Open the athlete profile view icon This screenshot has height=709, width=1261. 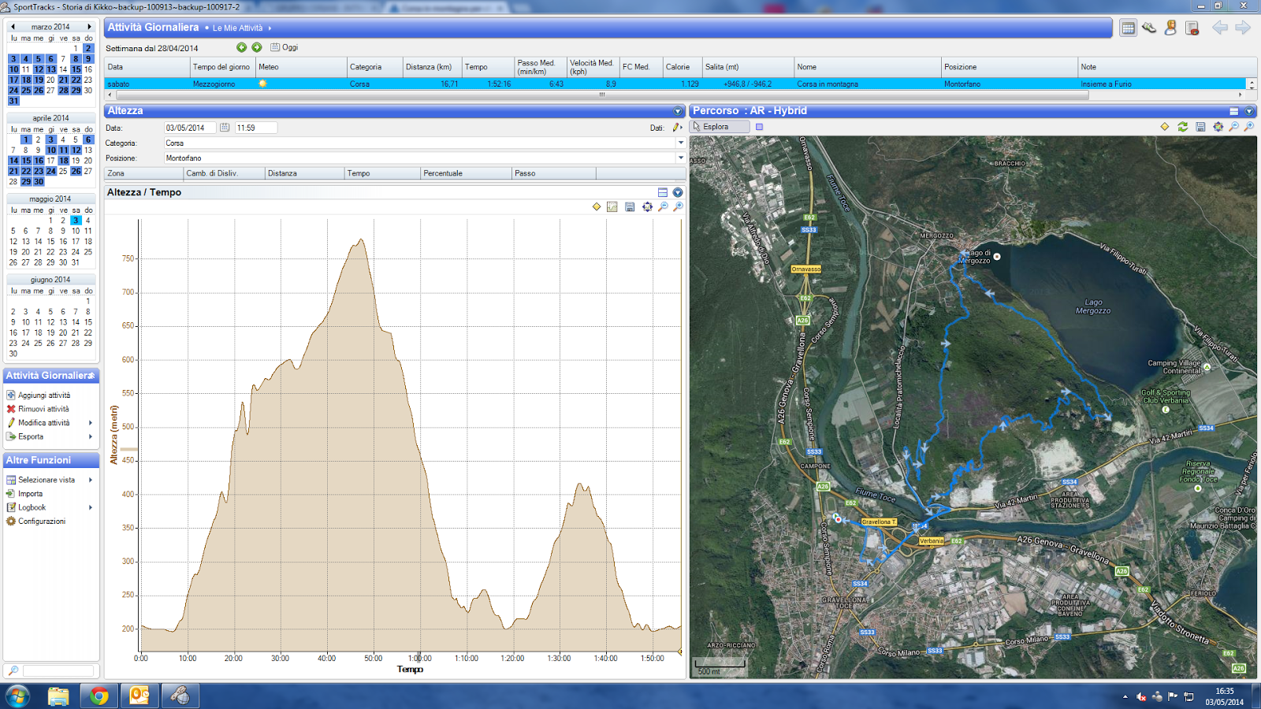(1170, 28)
